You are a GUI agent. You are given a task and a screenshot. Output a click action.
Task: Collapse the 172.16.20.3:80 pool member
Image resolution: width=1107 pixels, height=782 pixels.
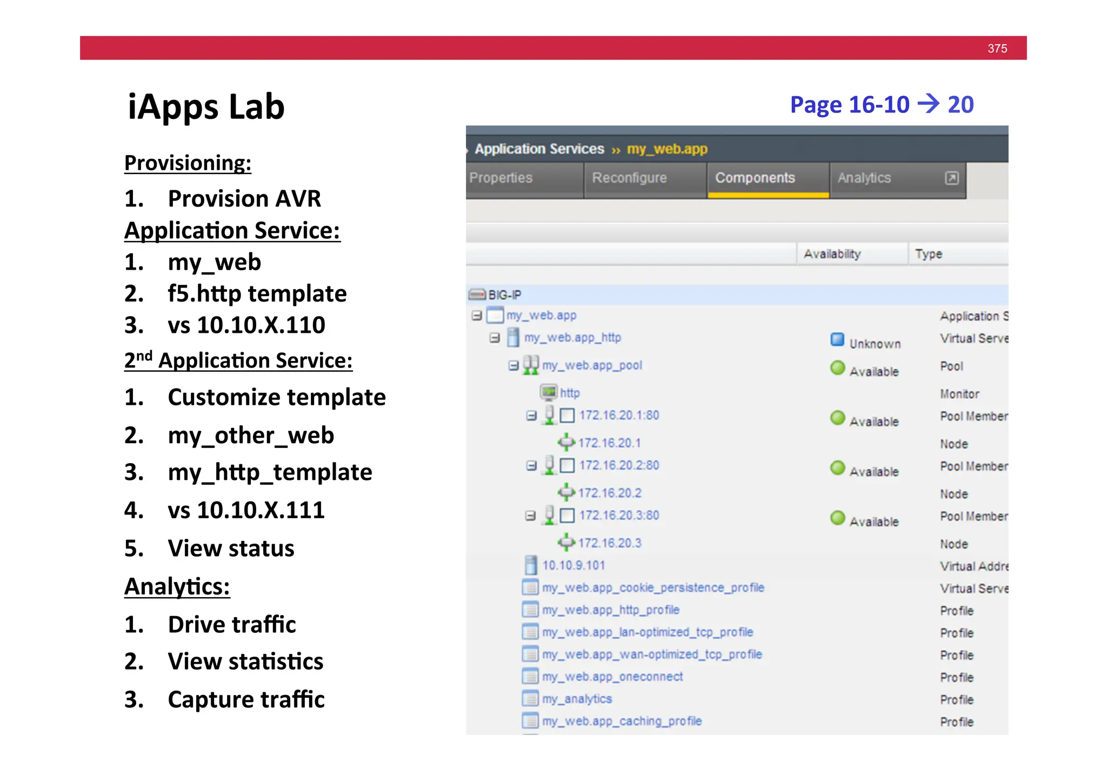click(x=530, y=516)
